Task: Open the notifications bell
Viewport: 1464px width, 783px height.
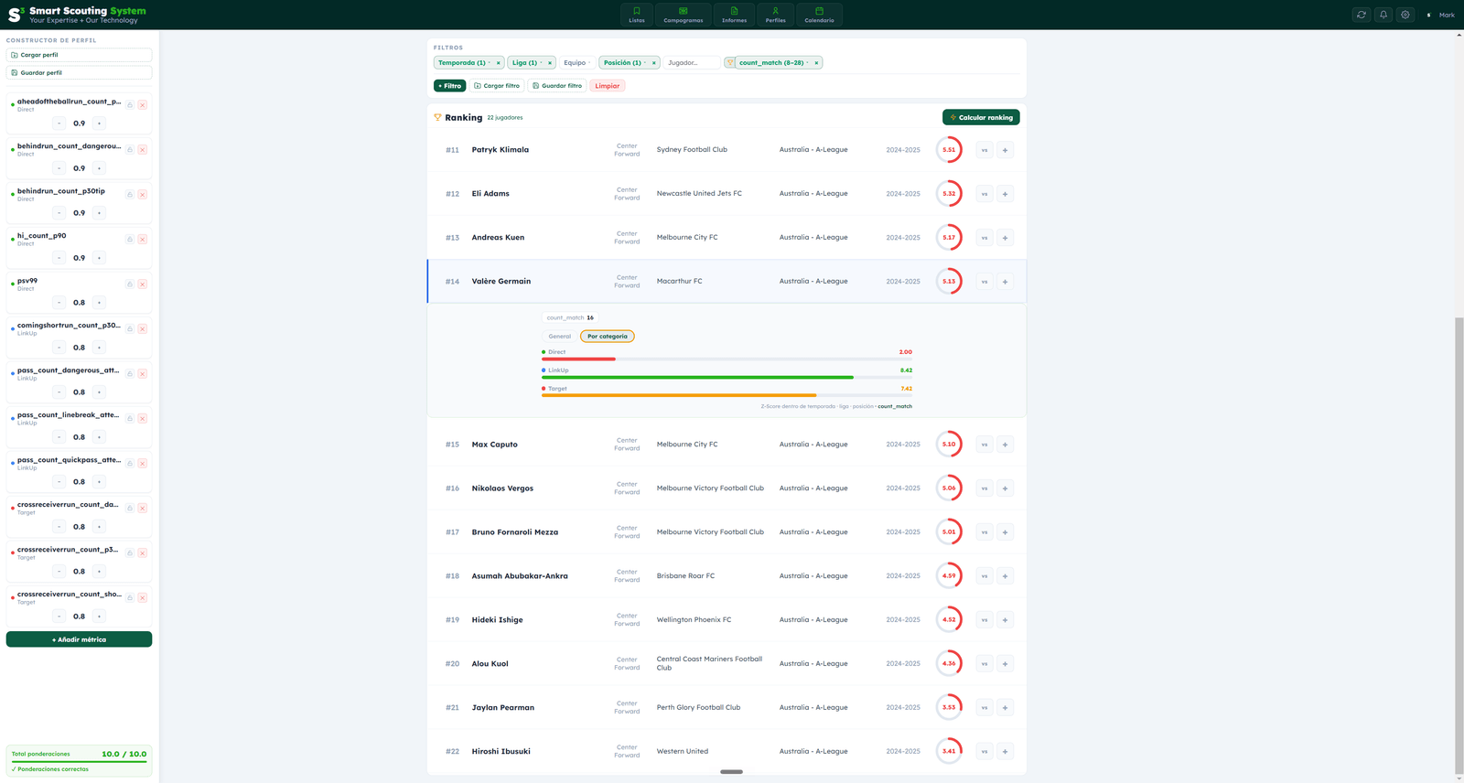Action: (1383, 15)
